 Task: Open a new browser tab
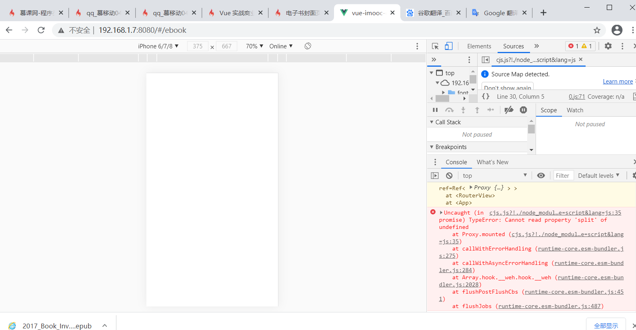[543, 13]
